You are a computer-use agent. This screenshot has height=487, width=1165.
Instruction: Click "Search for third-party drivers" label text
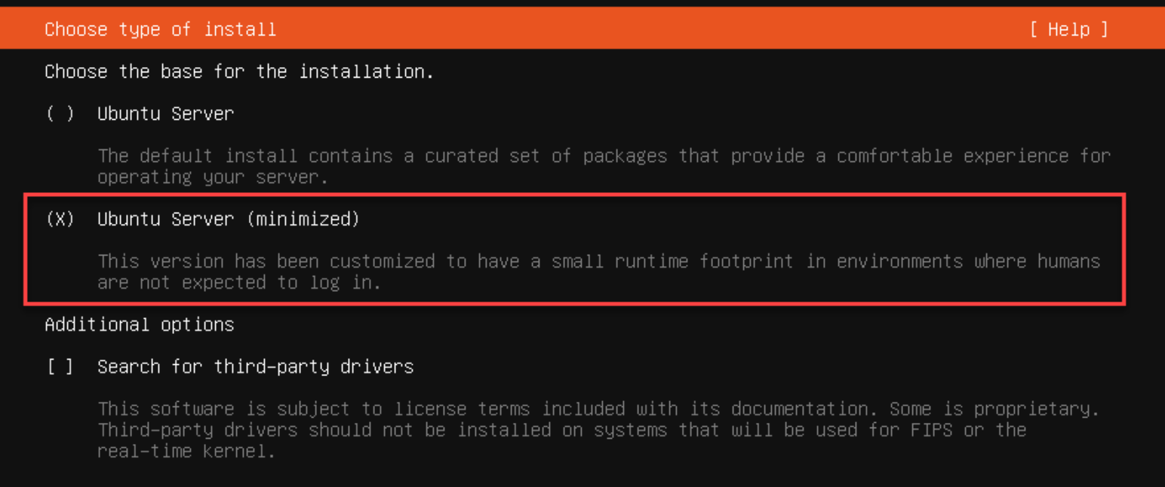[256, 367]
